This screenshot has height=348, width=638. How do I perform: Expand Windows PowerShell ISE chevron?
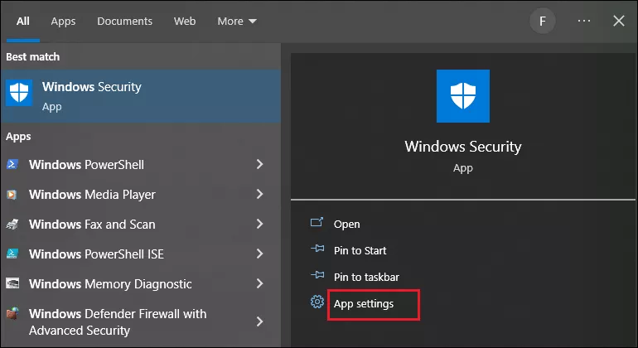coord(259,254)
